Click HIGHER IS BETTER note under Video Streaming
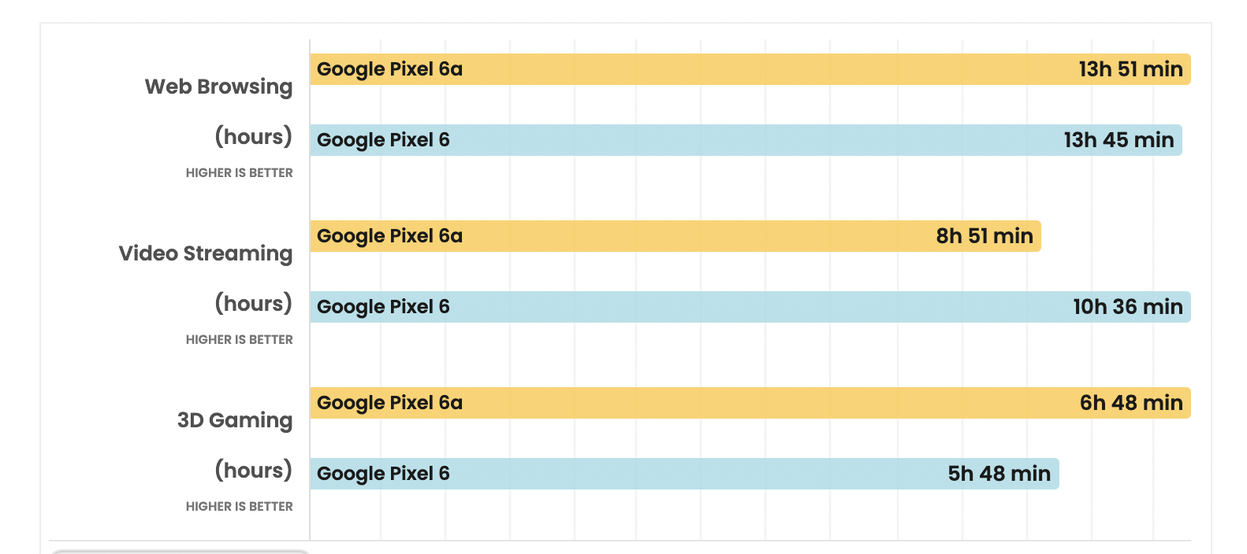 click(x=239, y=339)
